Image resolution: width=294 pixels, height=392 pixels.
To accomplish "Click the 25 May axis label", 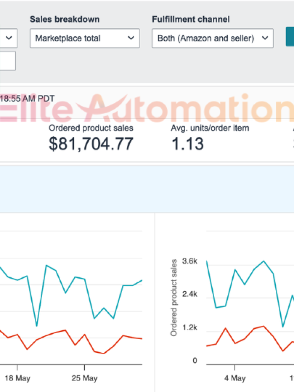I will tap(84, 378).
